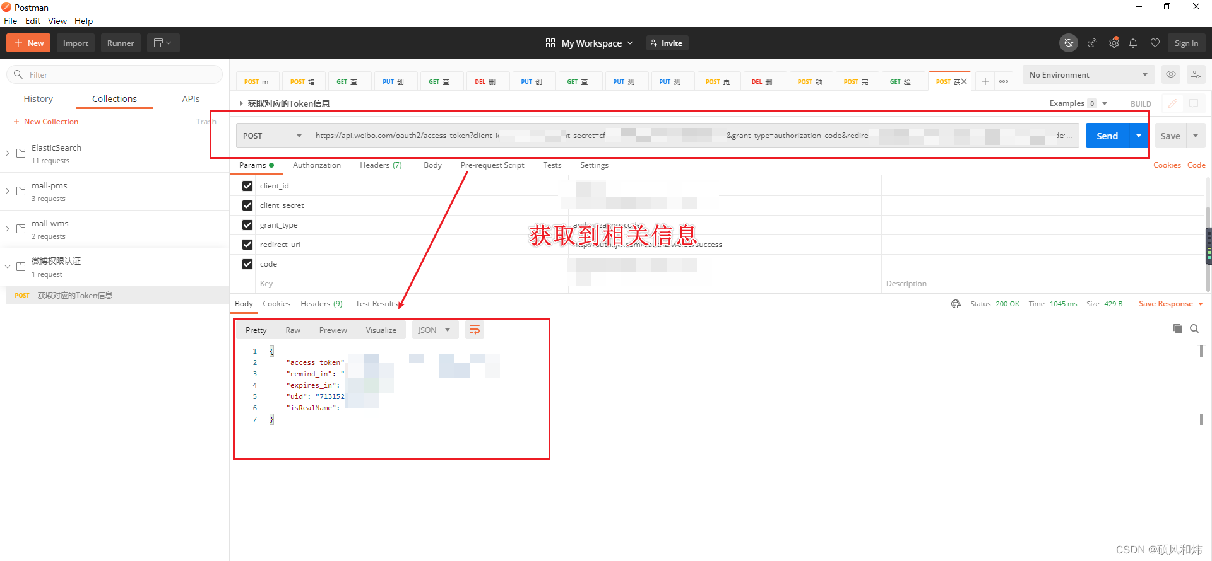Screen dimensions: 1212x561
Task: Open My Workspace switcher
Action: tap(589, 43)
